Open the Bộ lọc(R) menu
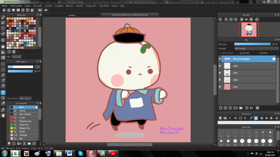 [x=37, y=6]
